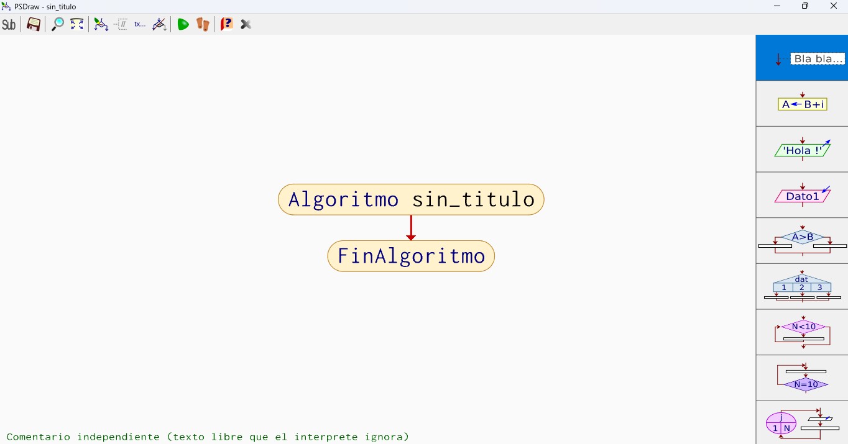Maximize the PSDraw window

click(805, 6)
